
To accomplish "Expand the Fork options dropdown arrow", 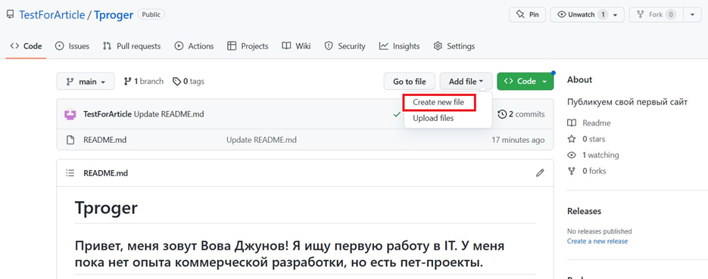I will (693, 14).
